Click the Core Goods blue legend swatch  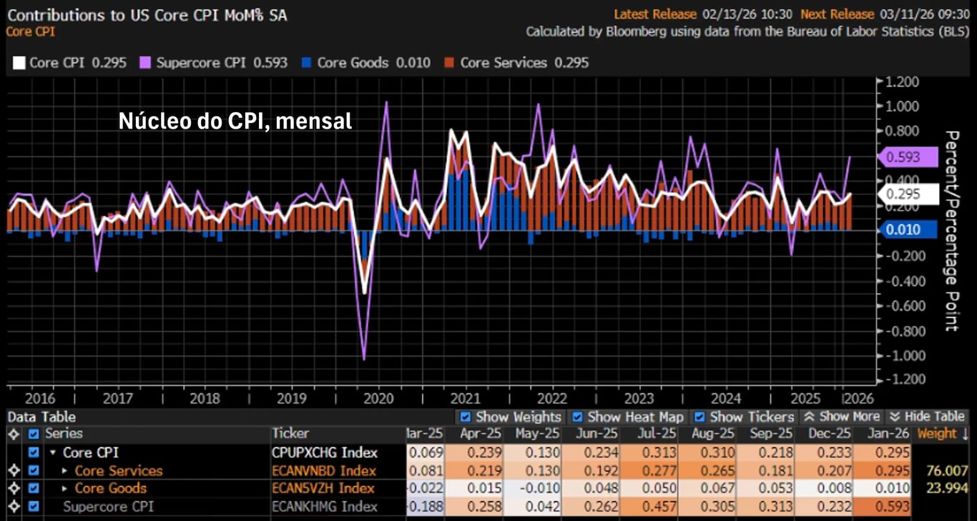307,63
